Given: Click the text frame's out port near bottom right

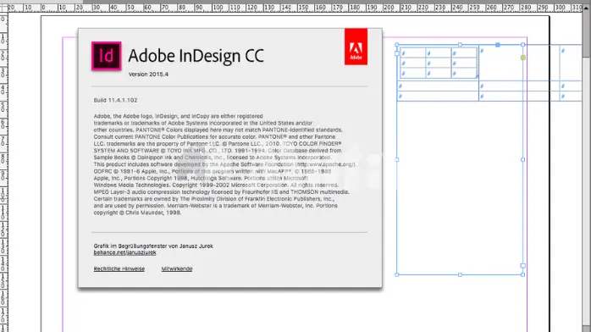Looking at the screenshot, I should (x=522, y=266).
